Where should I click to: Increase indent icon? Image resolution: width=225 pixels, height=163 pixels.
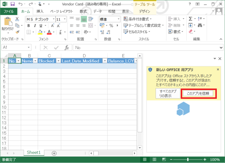[78, 32]
